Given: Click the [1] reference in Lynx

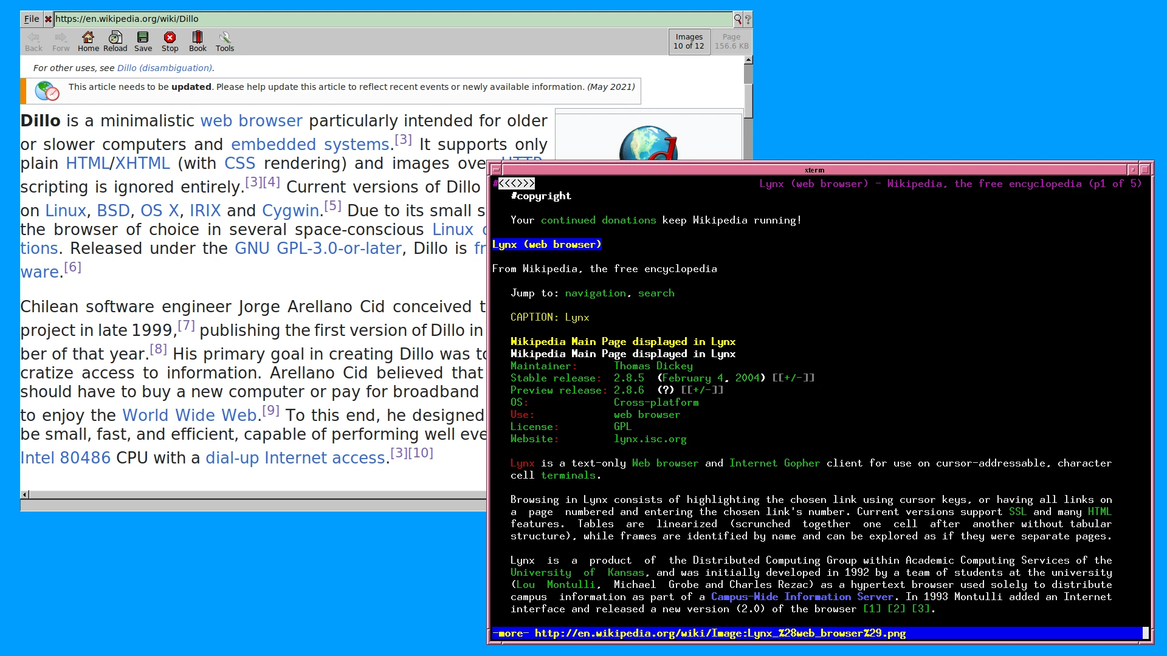Looking at the screenshot, I should tap(872, 609).
